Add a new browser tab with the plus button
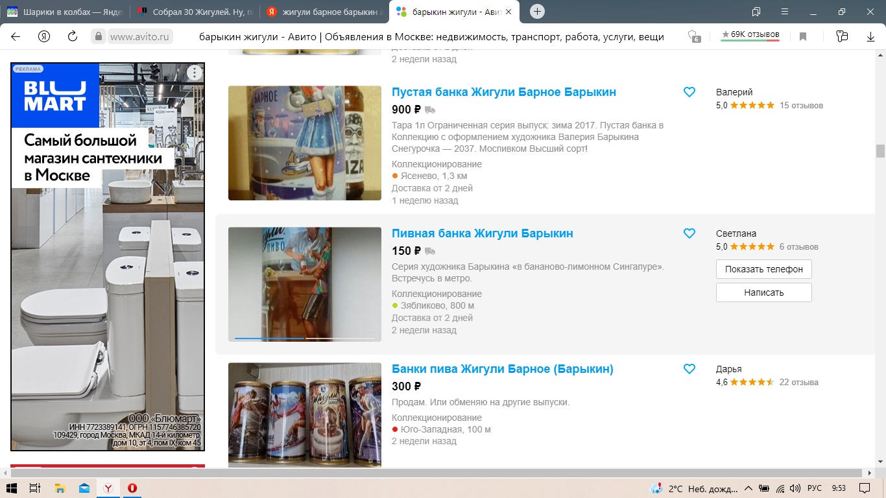The image size is (886, 498). click(537, 12)
